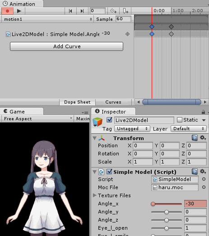Collapse the Transform component
The height and width of the screenshot is (236, 209).
click(95, 138)
